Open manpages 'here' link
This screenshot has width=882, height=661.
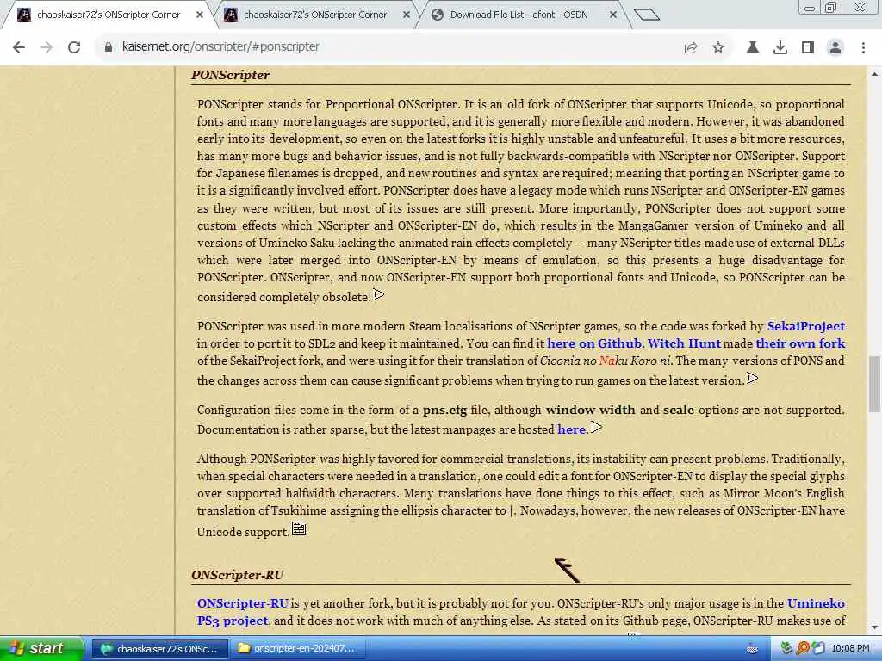572,429
